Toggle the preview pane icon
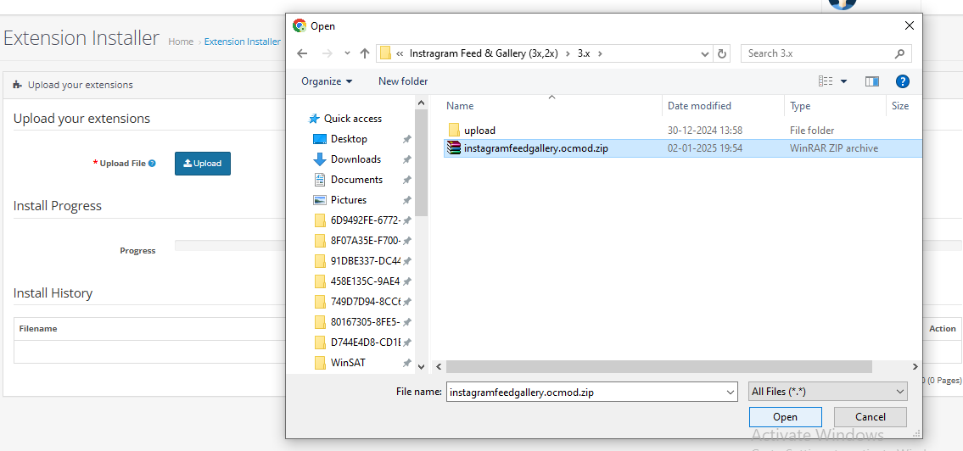The height and width of the screenshot is (451, 963). point(871,81)
